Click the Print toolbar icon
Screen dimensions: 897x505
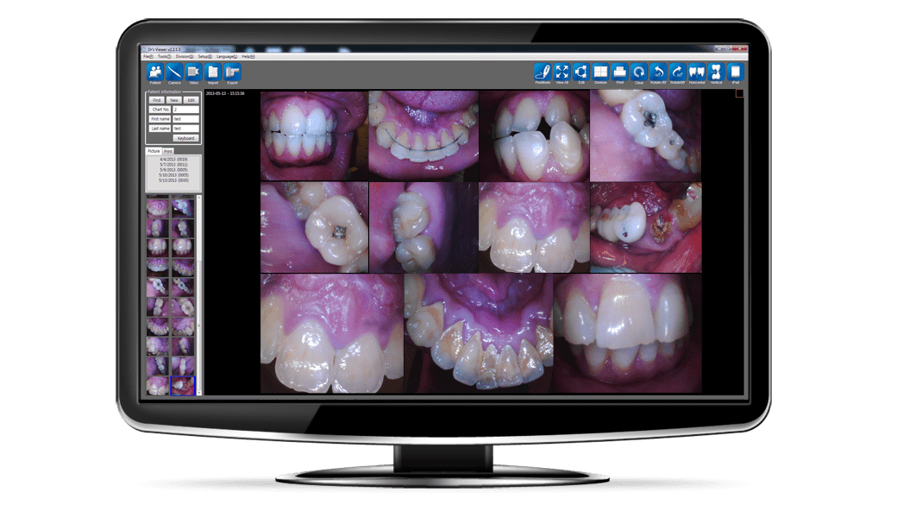point(620,72)
